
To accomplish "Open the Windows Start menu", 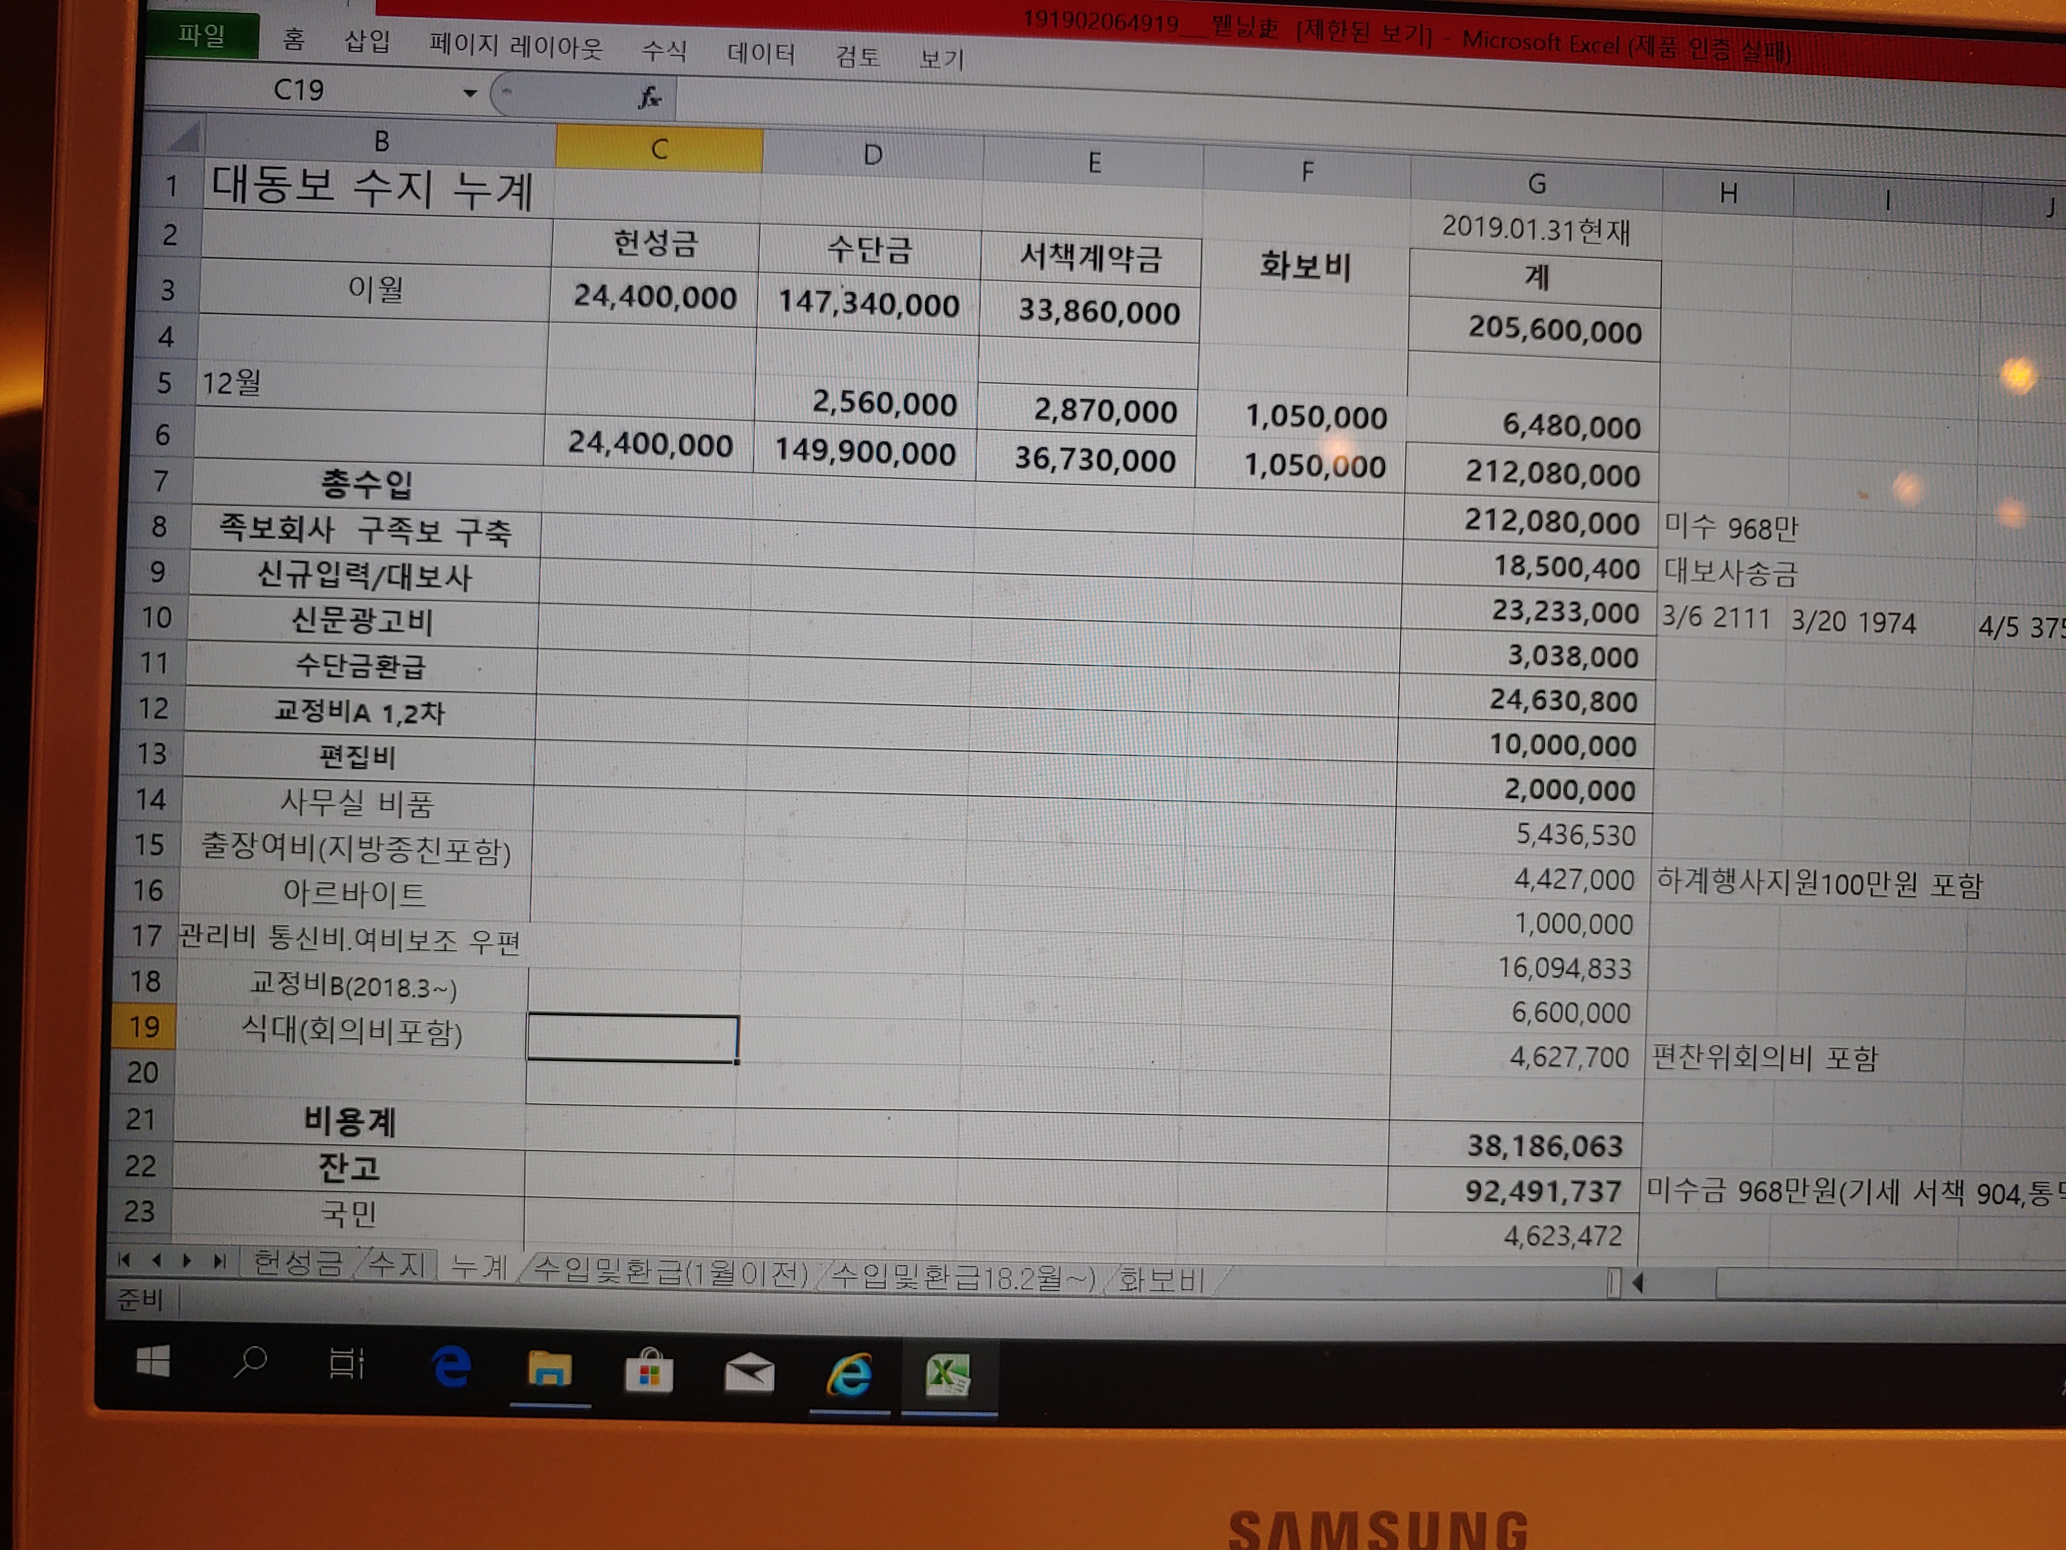I will (x=153, y=1362).
